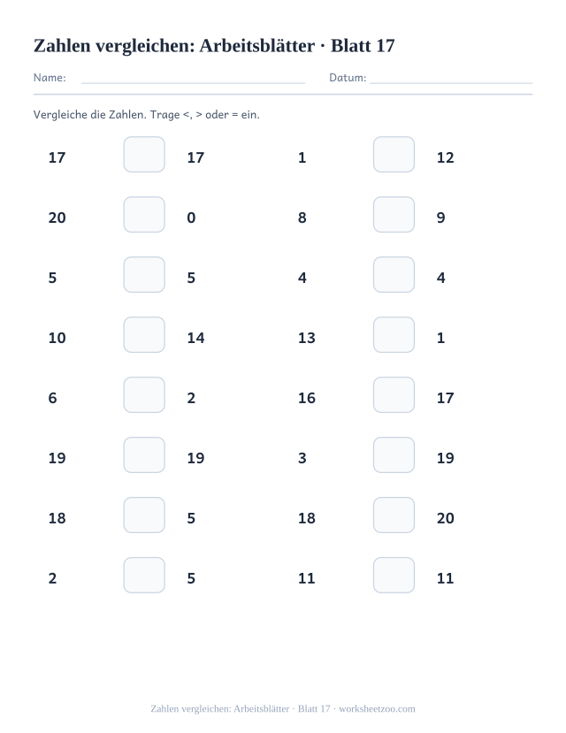566x733 pixels.
Task: Select the box between 4 and 4
Action: click(x=394, y=274)
